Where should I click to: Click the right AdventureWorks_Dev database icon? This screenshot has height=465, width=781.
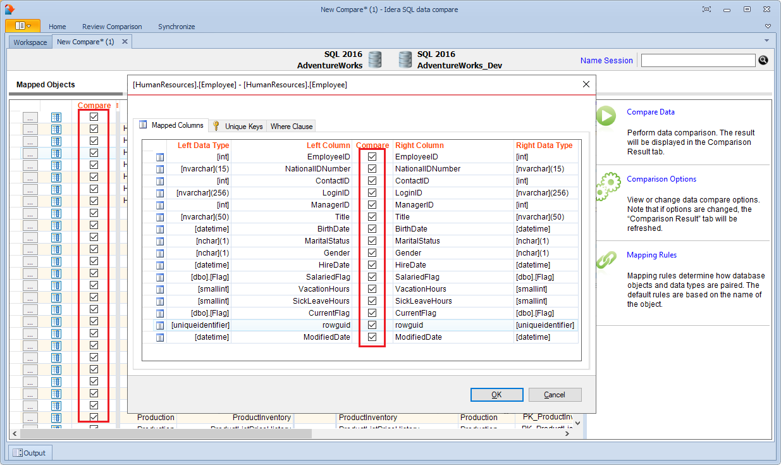coord(405,59)
